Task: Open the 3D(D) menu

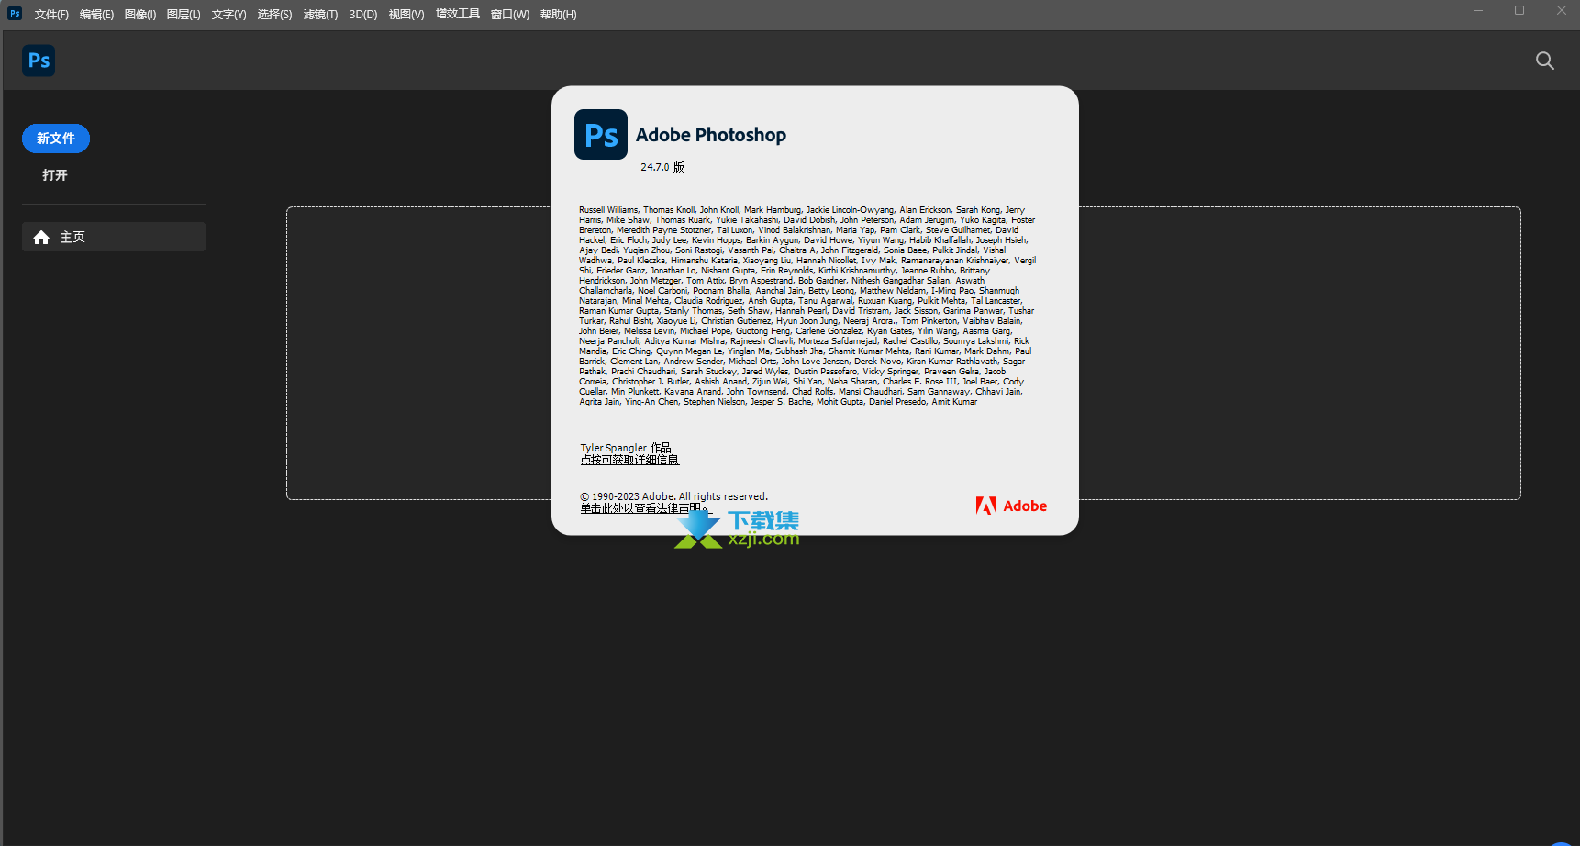Action: coord(363,15)
